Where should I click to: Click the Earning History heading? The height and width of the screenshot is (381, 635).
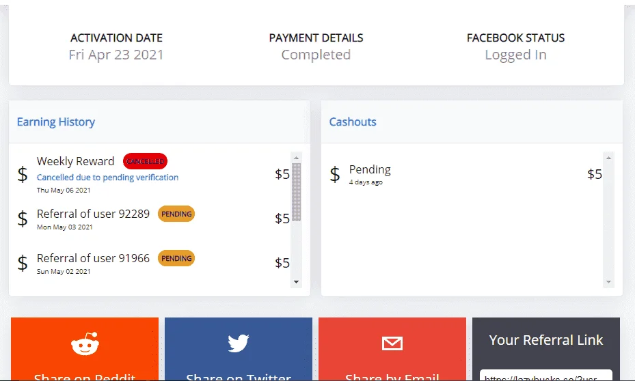pos(56,122)
